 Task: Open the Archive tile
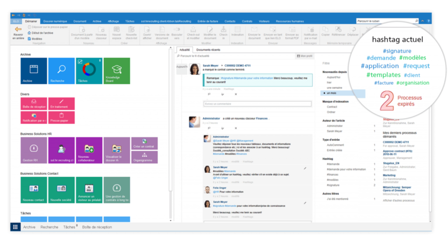(x=34, y=70)
